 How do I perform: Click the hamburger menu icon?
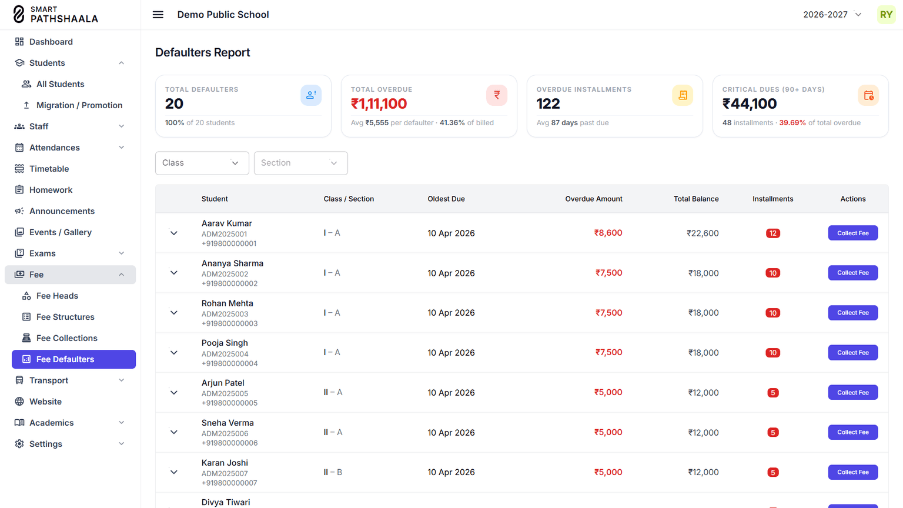tap(158, 15)
